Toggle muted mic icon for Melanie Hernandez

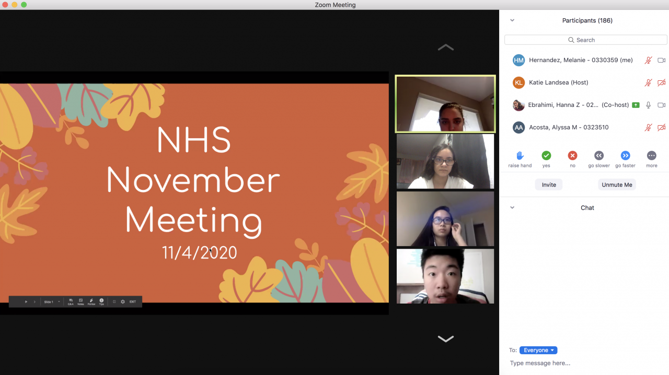(648, 60)
